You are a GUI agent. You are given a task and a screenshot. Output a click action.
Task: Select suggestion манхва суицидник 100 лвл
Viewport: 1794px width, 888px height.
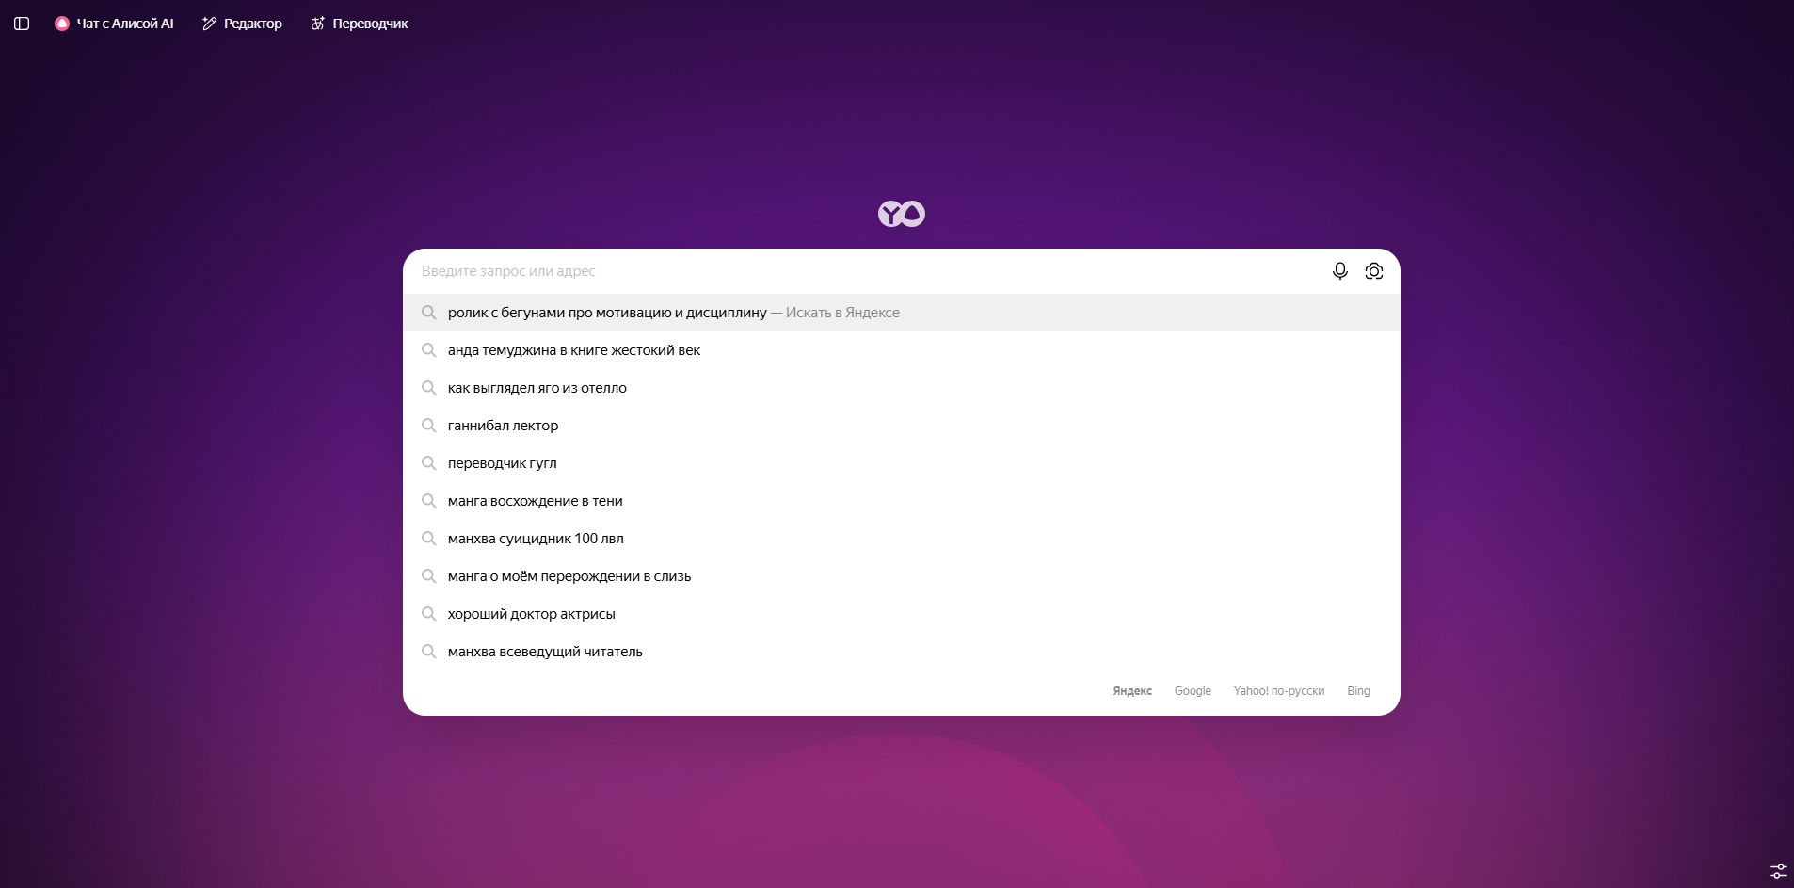902,539
